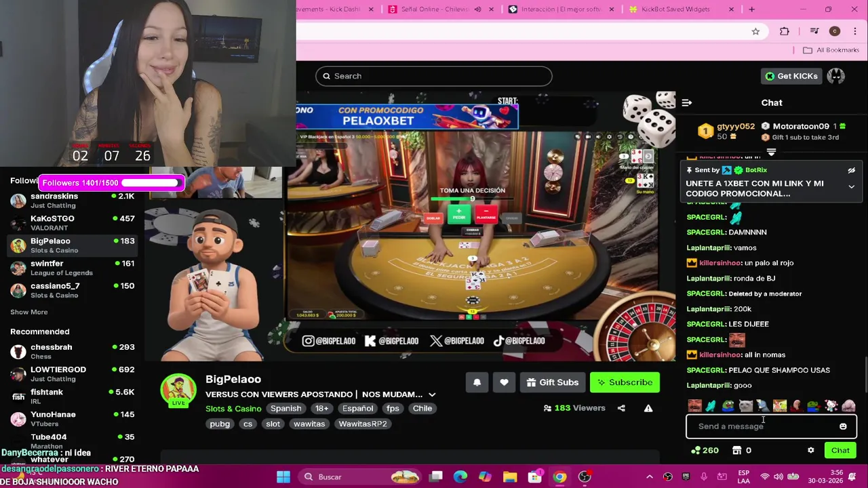Image resolution: width=868 pixels, height=488 pixels.
Task: Bookmark this page with star icon
Action: tap(755, 31)
